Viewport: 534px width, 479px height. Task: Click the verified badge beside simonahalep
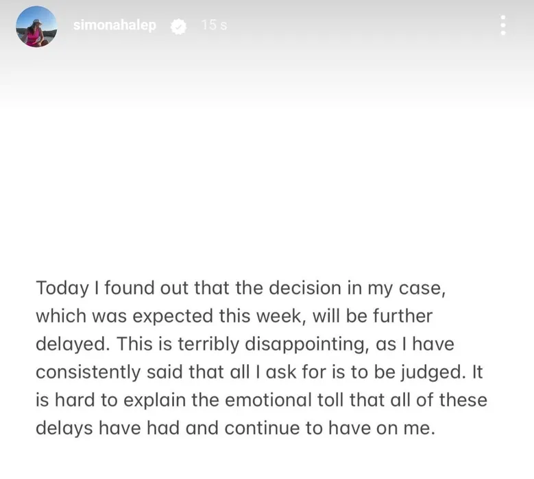178,26
